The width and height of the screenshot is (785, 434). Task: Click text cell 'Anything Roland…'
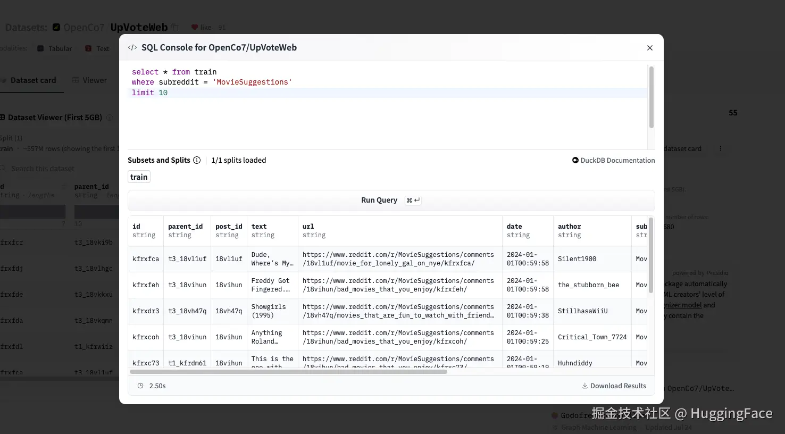point(272,337)
